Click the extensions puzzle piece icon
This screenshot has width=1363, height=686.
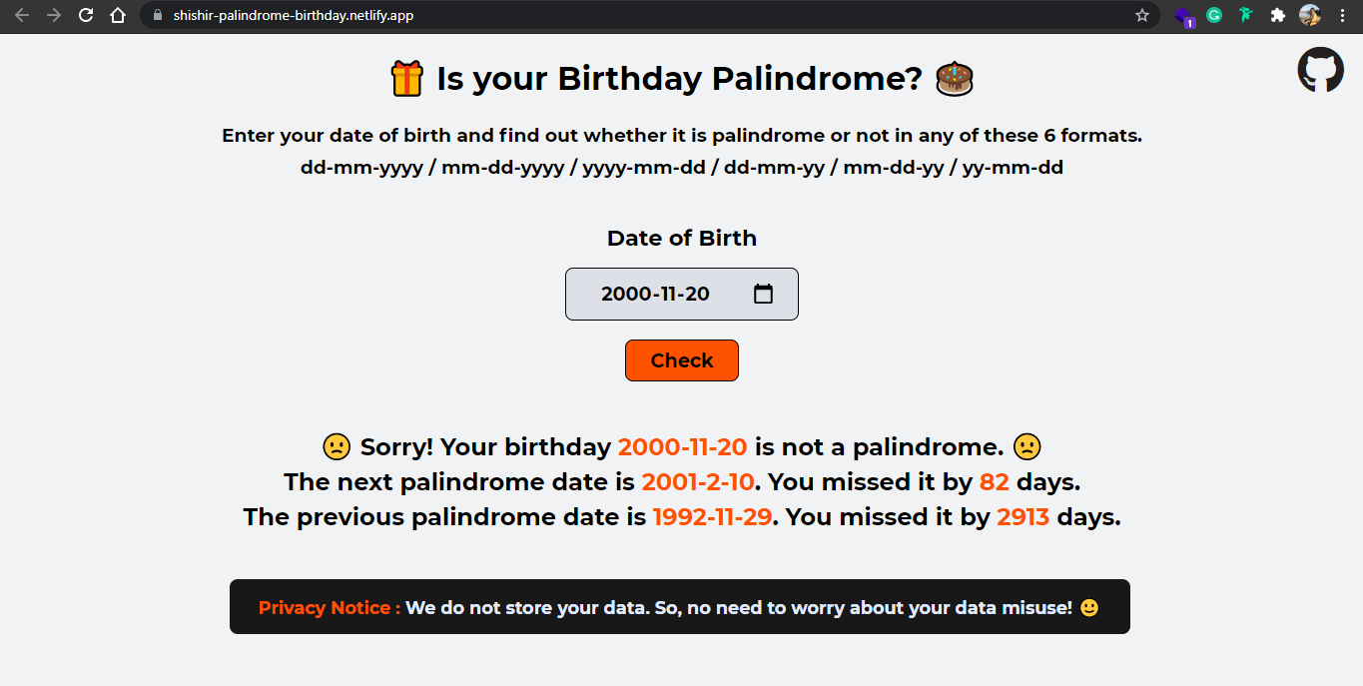click(1278, 15)
